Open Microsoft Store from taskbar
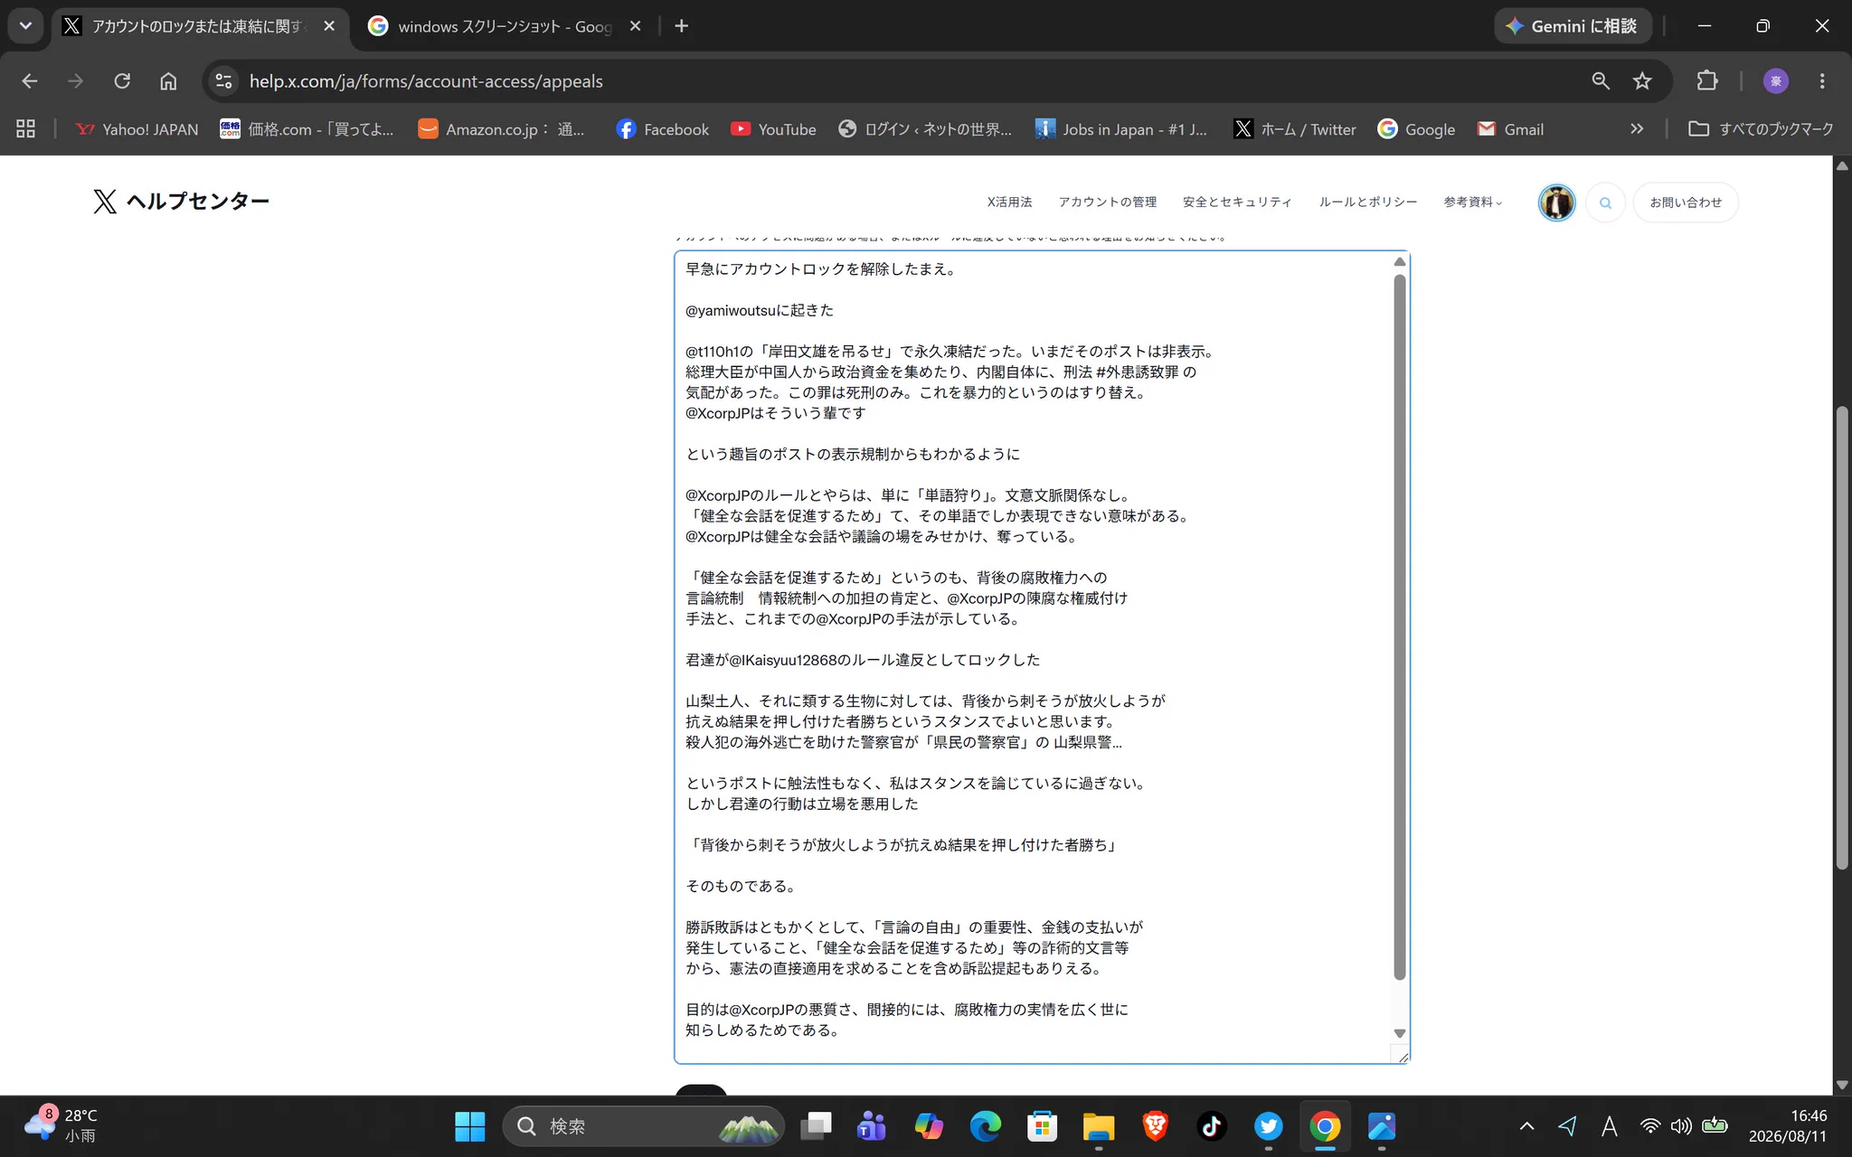Screen dimensions: 1852x1157 click(x=1042, y=1126)
